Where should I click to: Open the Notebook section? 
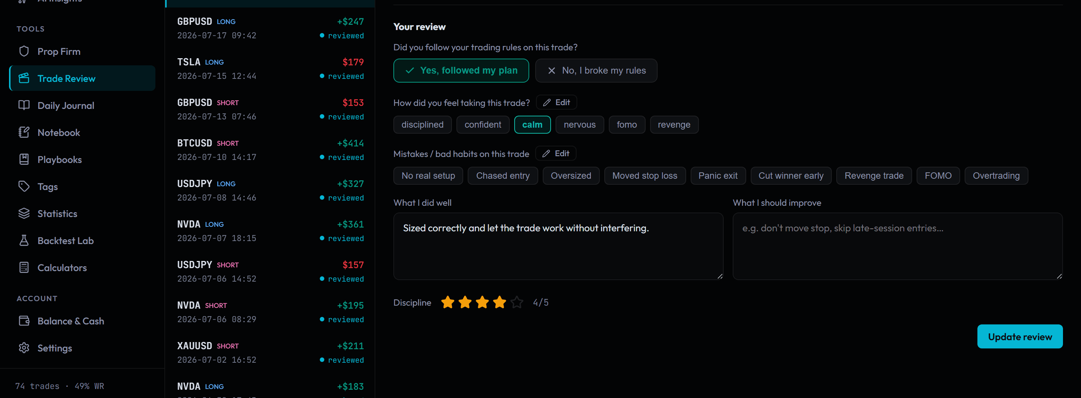pos(82,132)
